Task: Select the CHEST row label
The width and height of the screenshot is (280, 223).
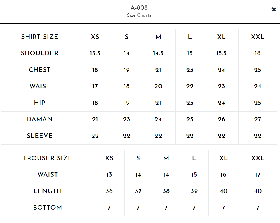Action: (x=40, y=70)
